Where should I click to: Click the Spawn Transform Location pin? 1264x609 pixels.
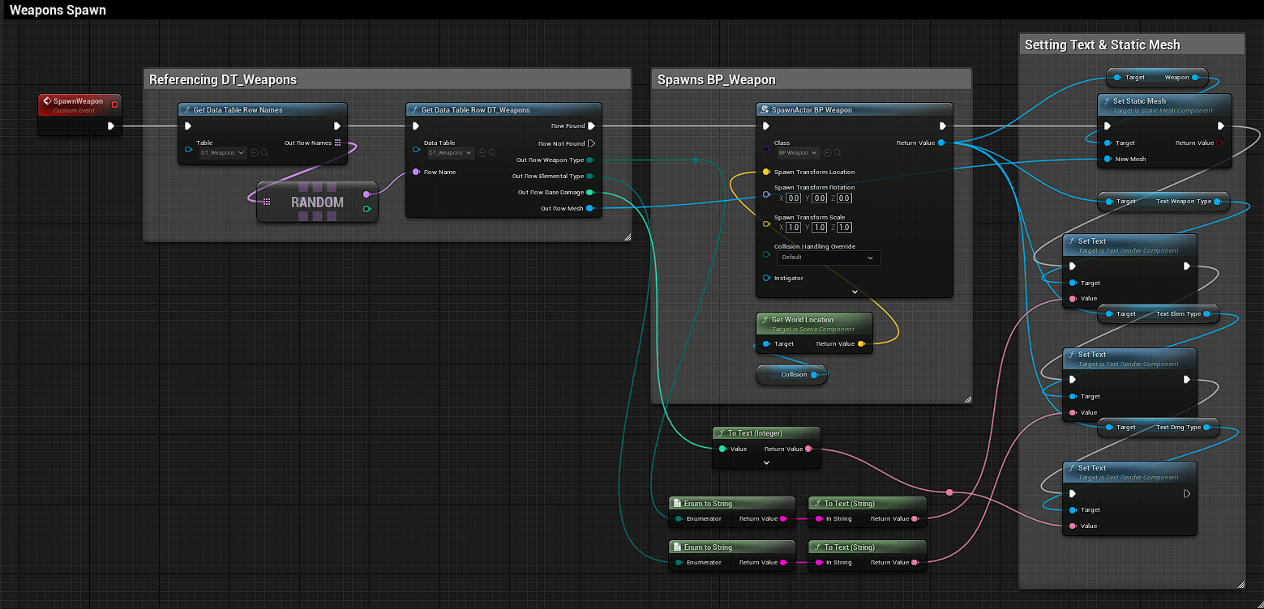point(766,172)
